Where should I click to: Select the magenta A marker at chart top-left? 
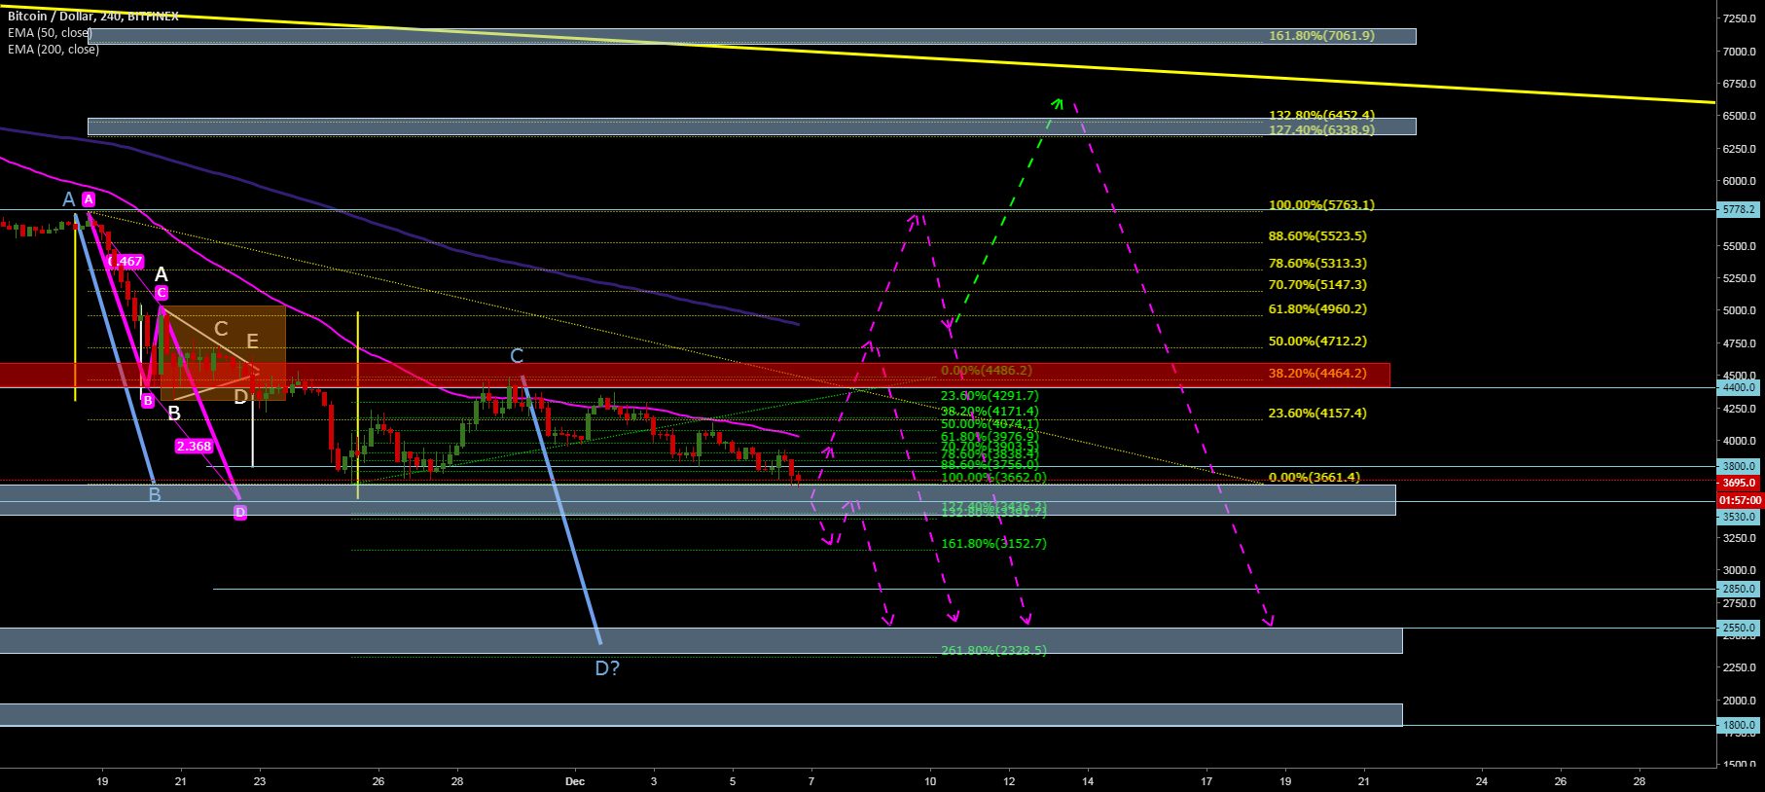(x=89, y=199)
